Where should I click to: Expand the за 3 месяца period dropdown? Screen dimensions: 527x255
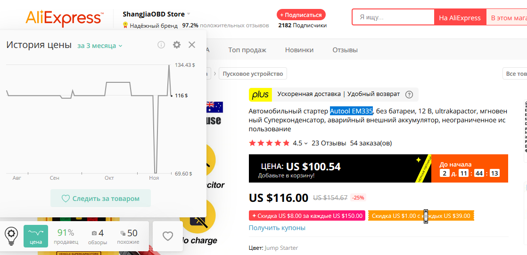100,46
